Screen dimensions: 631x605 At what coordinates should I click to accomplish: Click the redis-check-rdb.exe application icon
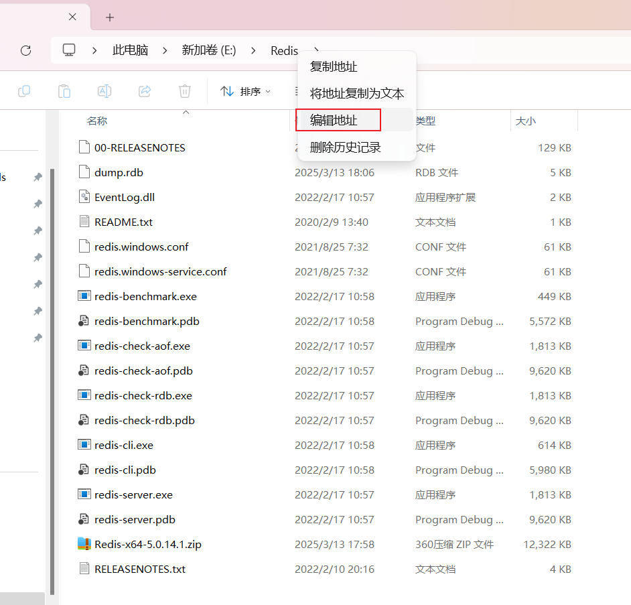coord(84,395)
